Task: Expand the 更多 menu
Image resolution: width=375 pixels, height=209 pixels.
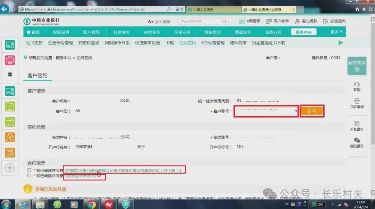Action: coord(336,32)
